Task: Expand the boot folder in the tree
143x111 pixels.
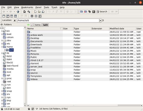Action: pyautogui.click(x=2, y=34)
